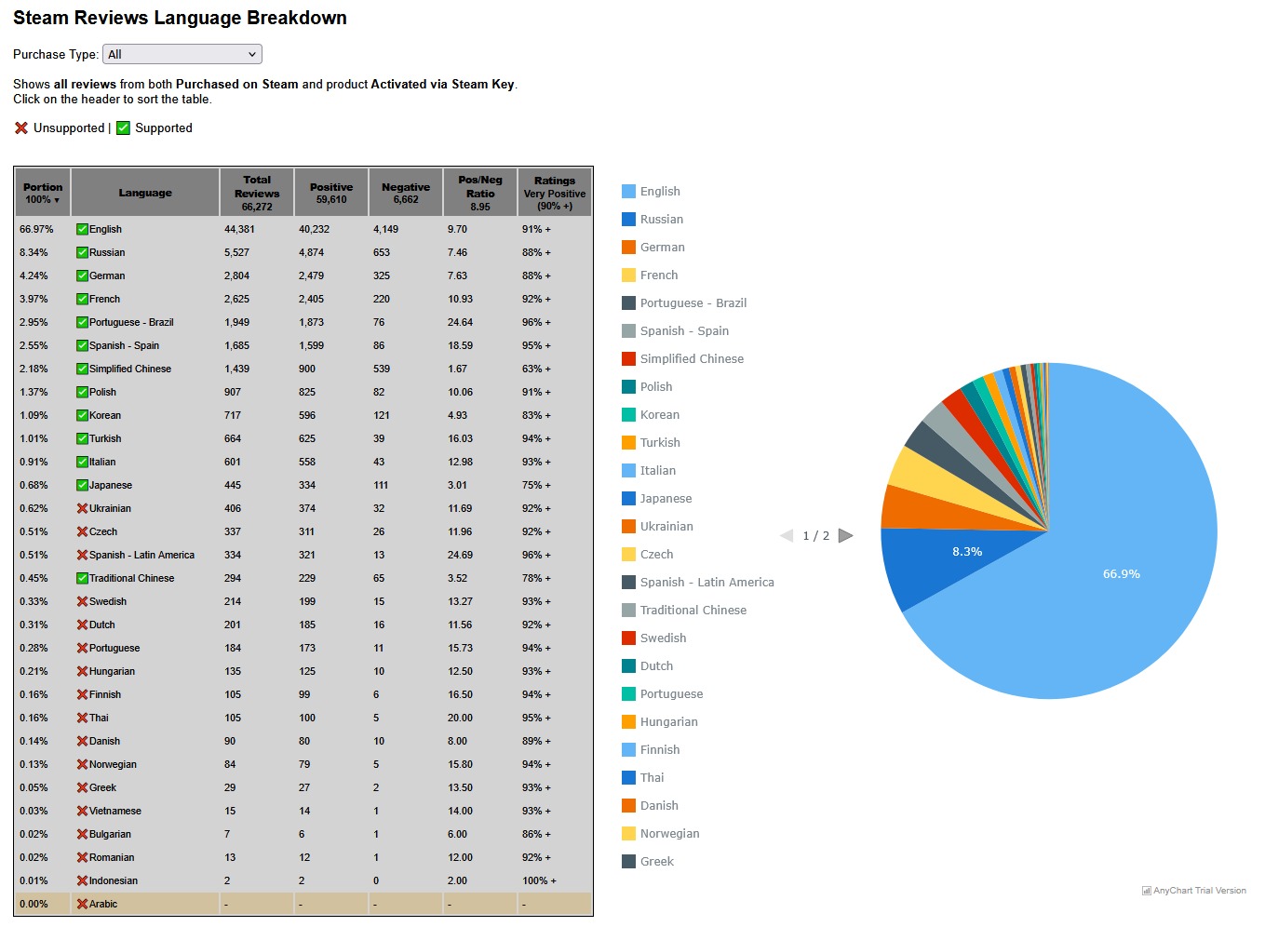Sort by the Negative column header
Screen dimensions: 1265x927
tap(406, 193)
